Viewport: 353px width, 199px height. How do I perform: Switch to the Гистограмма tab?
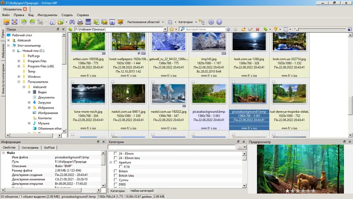(30, 148)
